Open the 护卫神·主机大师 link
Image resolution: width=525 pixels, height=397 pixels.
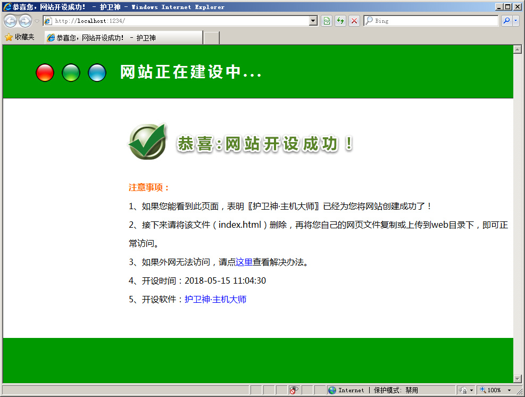[215, 299]
